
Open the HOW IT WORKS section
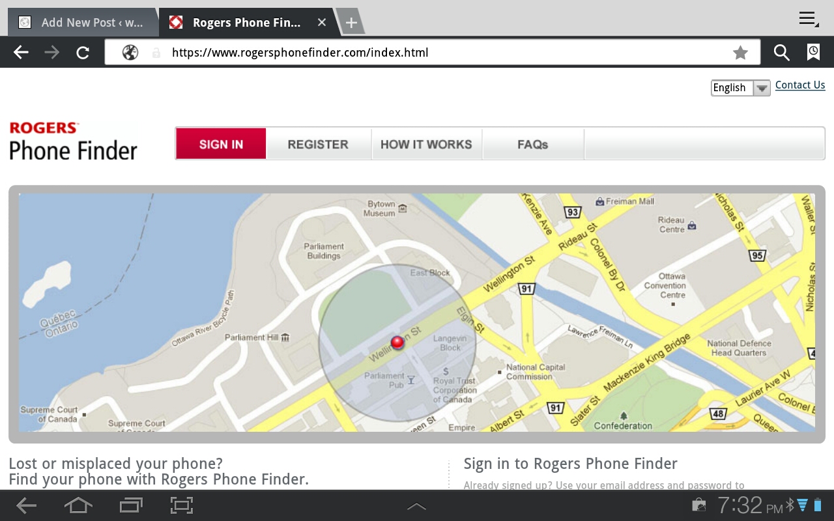(426, 144)
